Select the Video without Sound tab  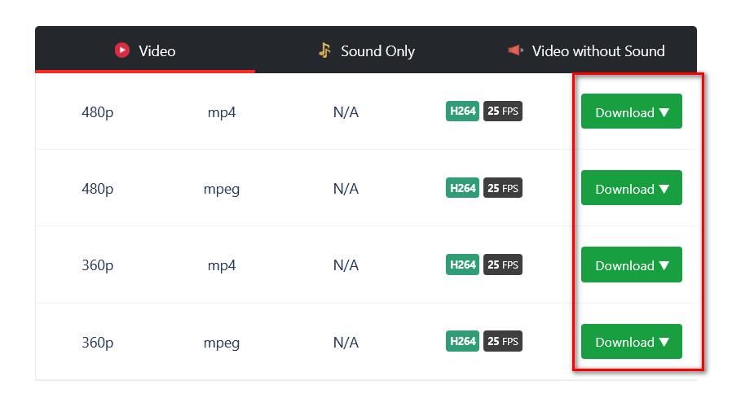(586, 50)
